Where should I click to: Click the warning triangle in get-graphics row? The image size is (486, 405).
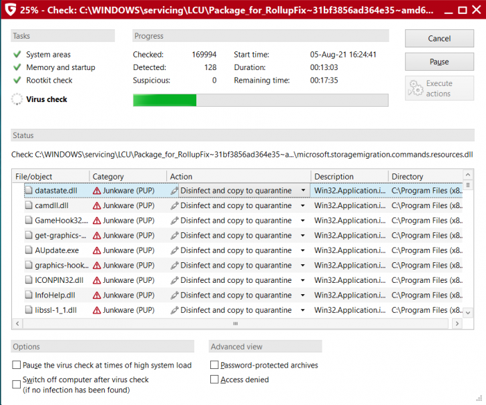coord(97,236)
